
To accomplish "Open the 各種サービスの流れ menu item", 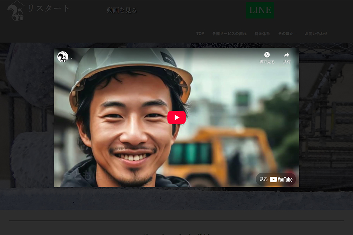I will click(x=229, y=33).
